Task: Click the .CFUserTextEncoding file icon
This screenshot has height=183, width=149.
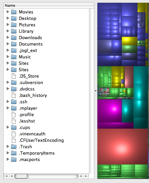Action: pos(14,140)
